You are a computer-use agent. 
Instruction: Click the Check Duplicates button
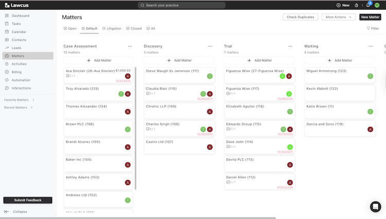(300, 17)
